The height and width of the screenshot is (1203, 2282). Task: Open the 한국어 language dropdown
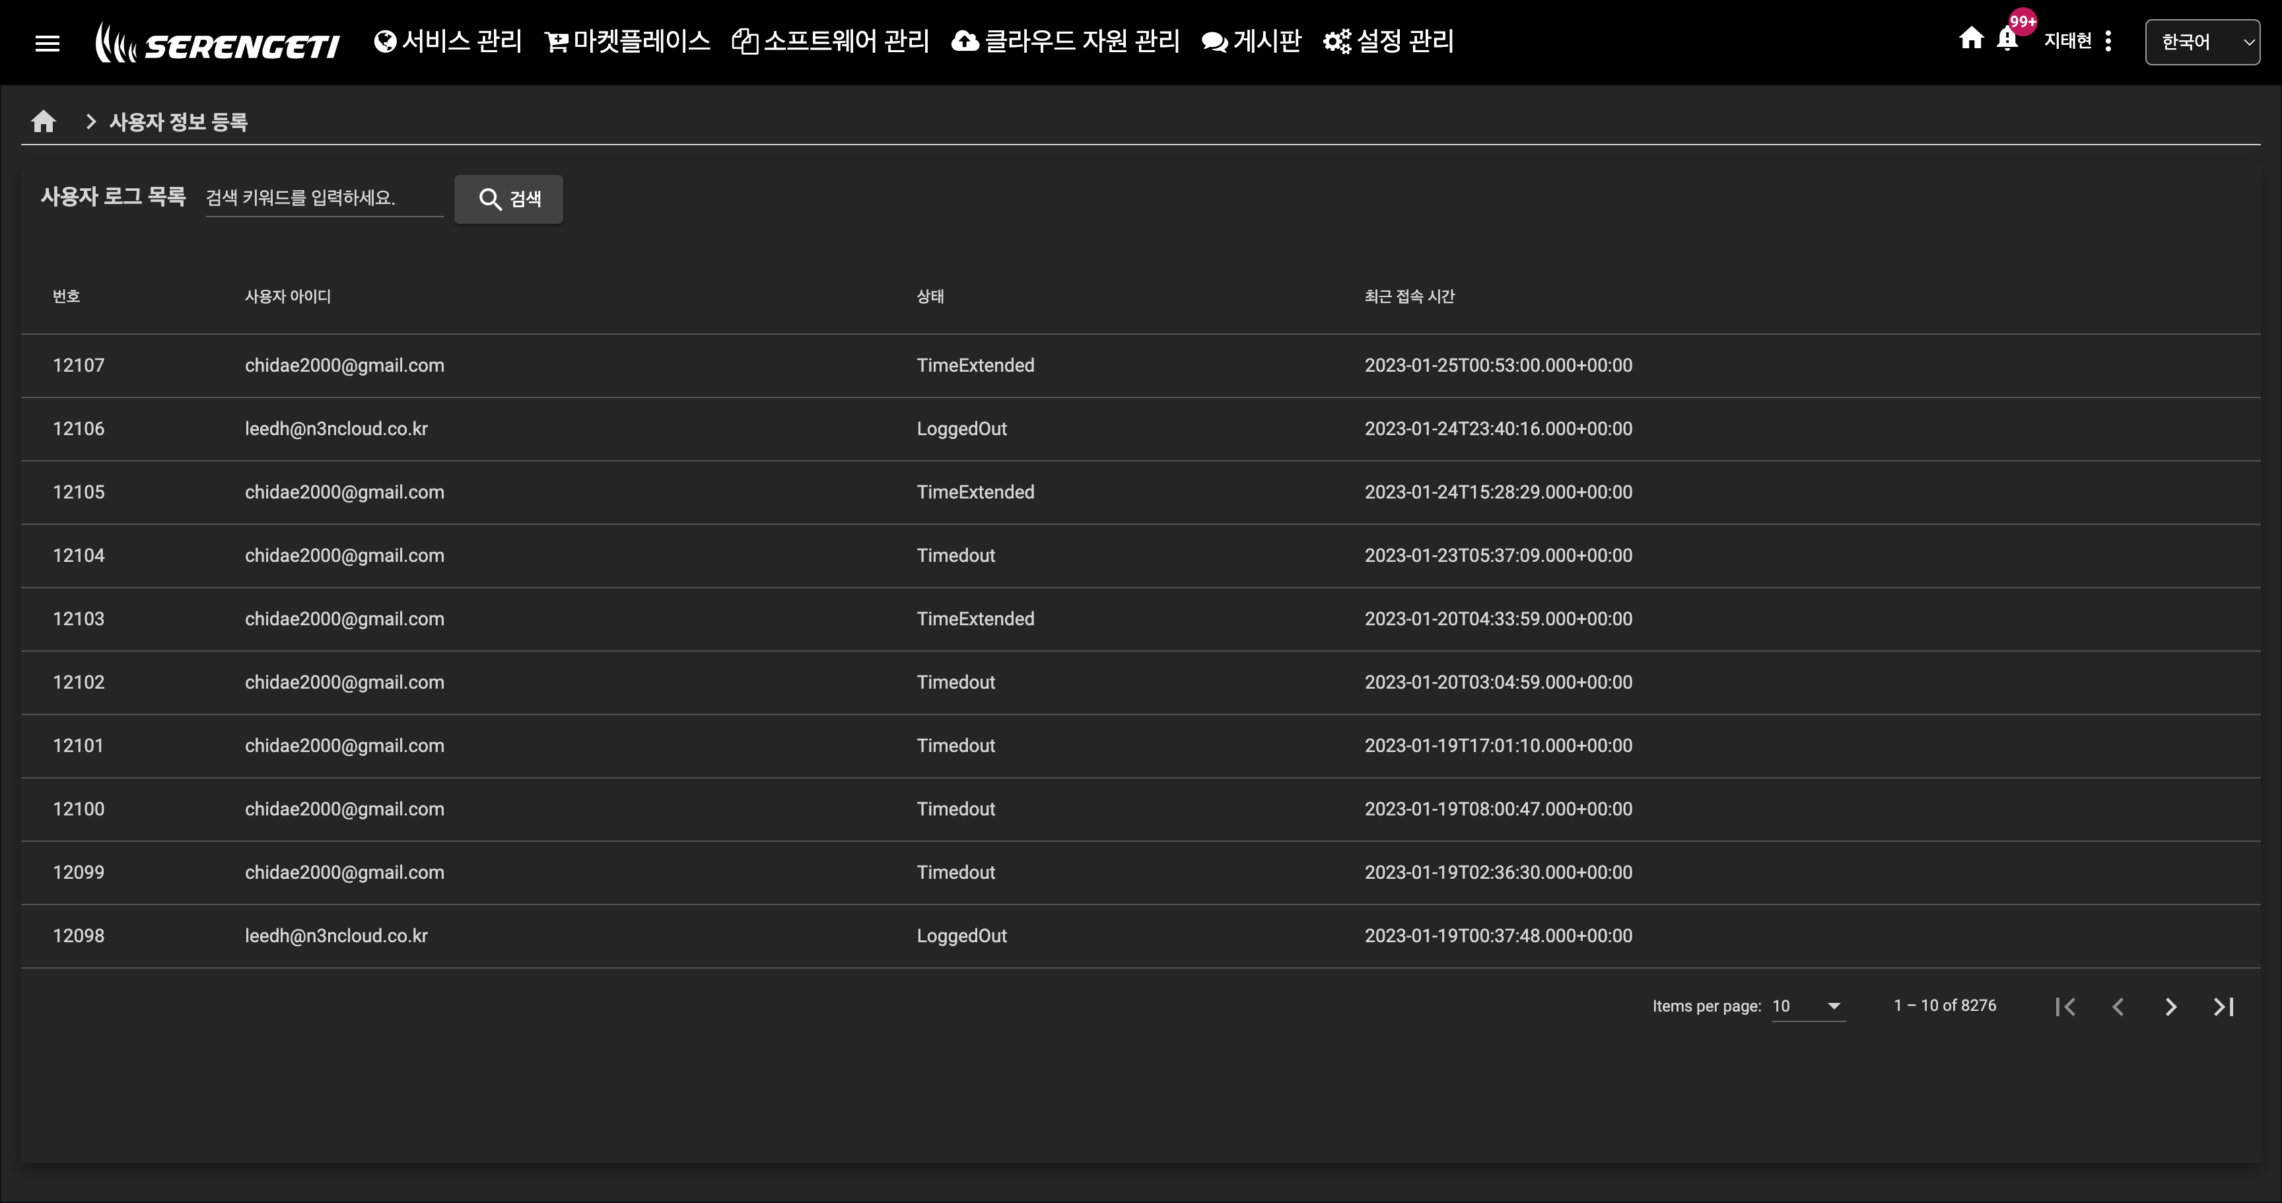click(2201, 42)
